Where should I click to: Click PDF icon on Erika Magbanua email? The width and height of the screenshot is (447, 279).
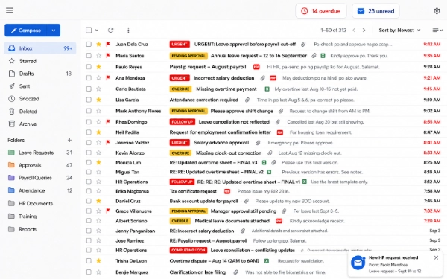click(x=227, y=191)
